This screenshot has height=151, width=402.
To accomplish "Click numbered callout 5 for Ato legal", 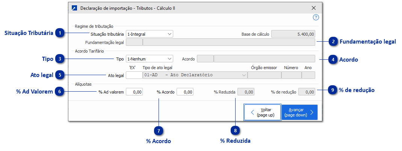I will click(x=60, y=75).
